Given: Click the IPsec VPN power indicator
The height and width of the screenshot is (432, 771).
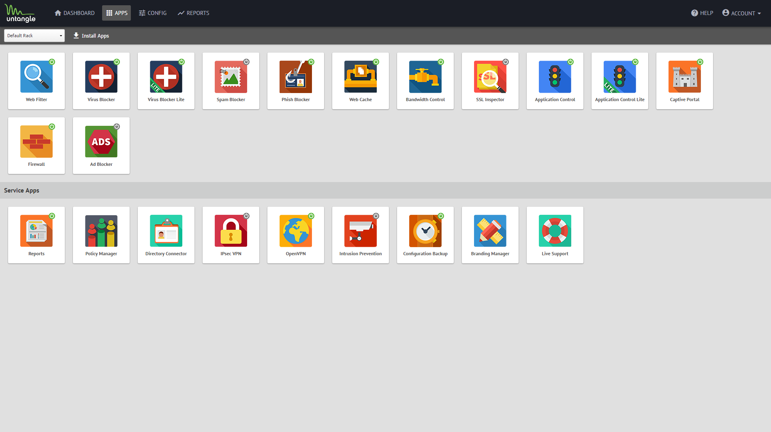Looking at the screenshot, I should pyautogui.click(x=246, y=216).
